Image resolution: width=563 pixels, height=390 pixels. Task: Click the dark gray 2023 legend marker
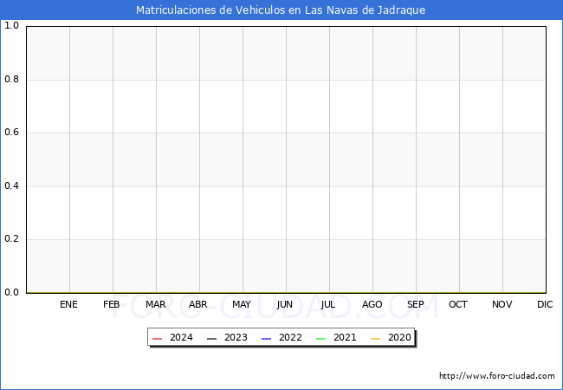pyautogui.click(x=212, y=339)
